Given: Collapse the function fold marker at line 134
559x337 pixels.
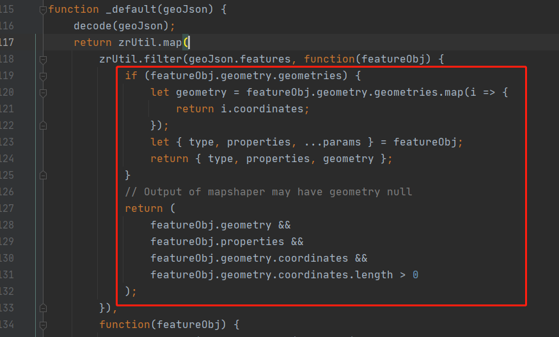Looking at the screenshot, I should (x=43, y=325).
